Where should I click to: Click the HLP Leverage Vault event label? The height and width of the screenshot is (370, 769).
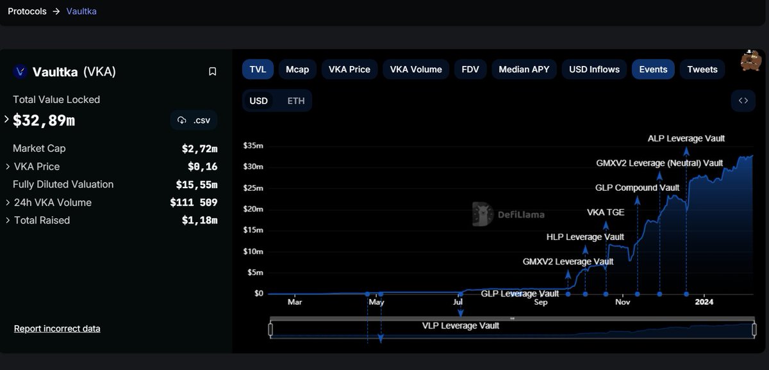(x=585, y=237)
